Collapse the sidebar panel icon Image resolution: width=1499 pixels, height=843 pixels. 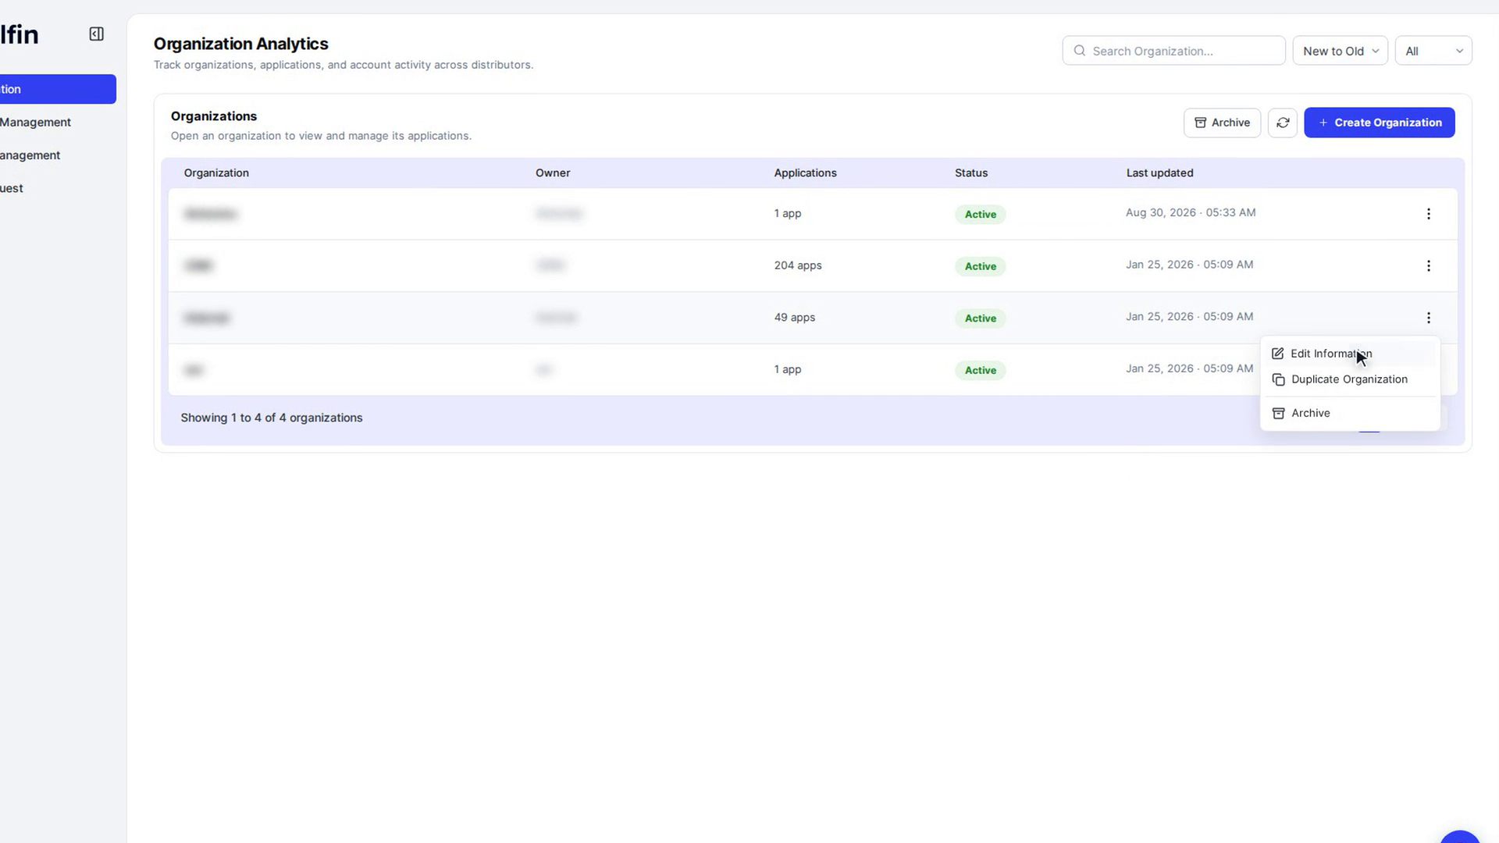96,34
